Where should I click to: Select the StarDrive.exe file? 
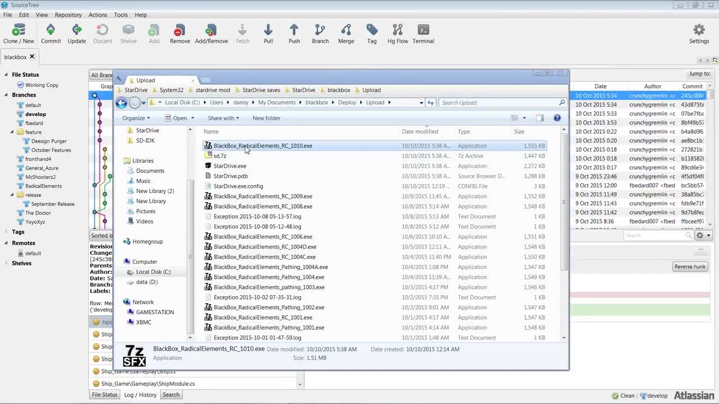[230, 166]
